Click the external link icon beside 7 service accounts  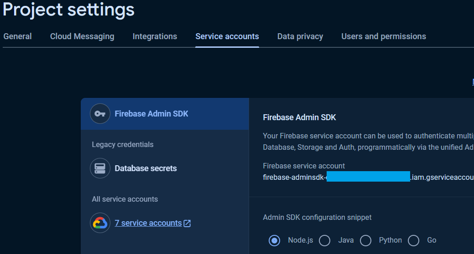pyautogui.click(x=187, y=223)
